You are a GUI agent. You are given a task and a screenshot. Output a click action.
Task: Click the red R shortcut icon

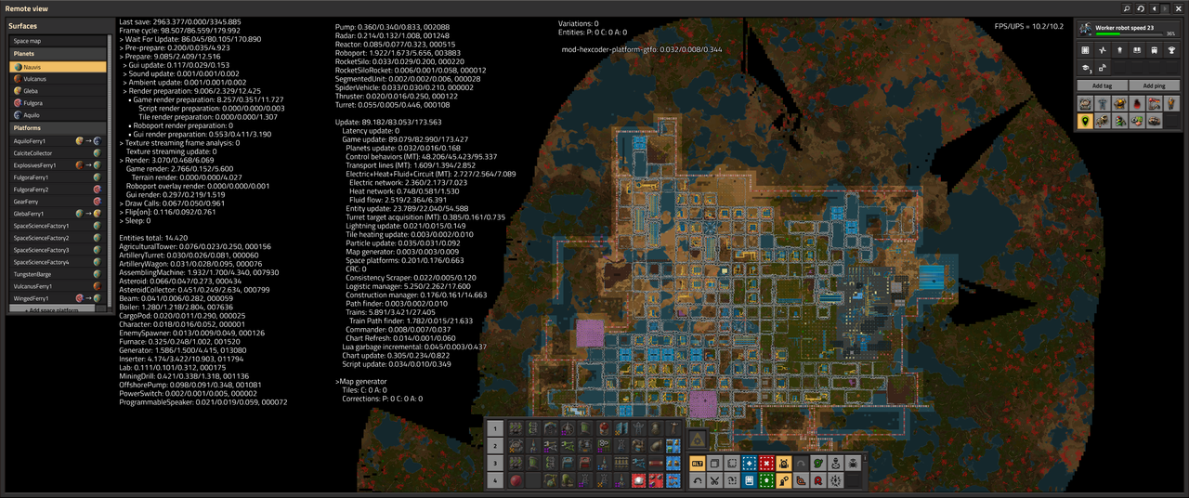(x=818, y=480)
